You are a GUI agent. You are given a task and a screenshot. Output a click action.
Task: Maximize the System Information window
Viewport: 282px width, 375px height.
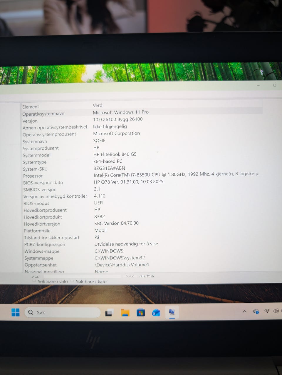(275, 85)
